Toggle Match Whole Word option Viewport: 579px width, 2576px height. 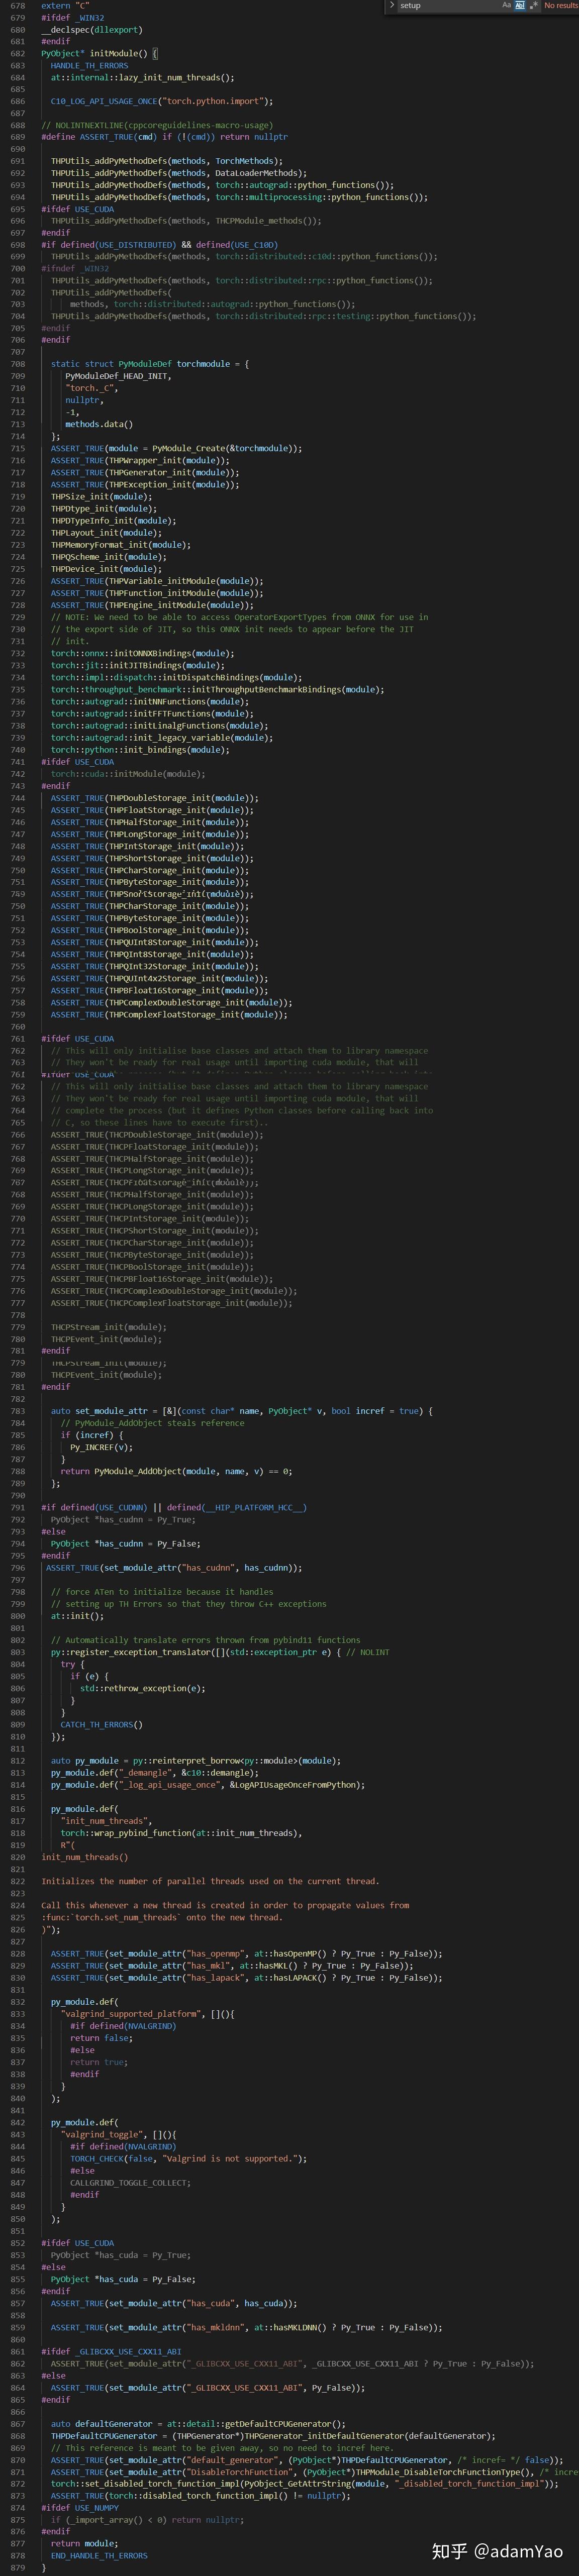520,5
